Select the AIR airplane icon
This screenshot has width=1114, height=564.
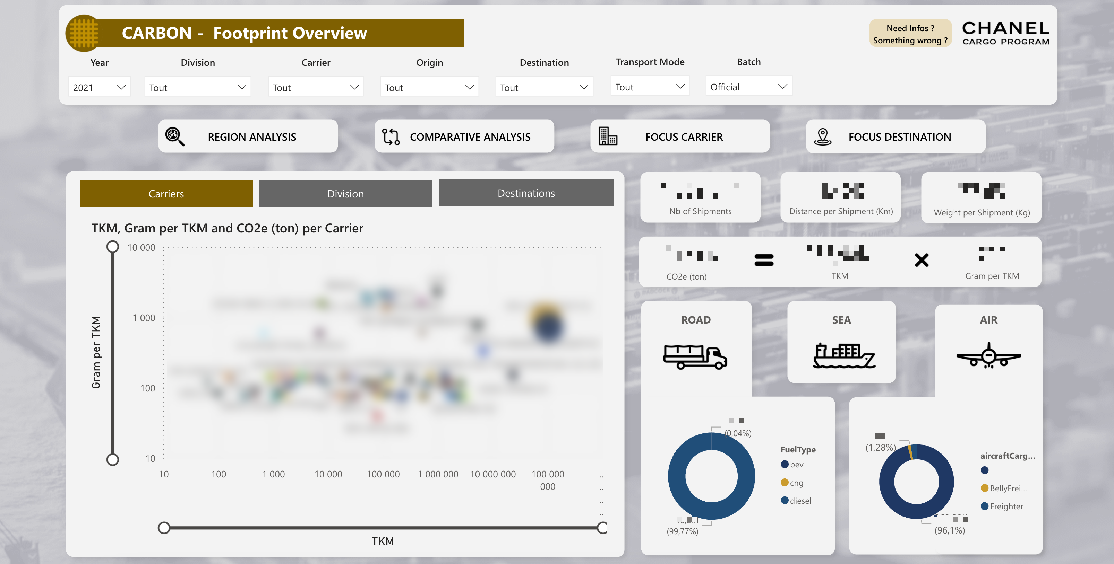(988, 356)
